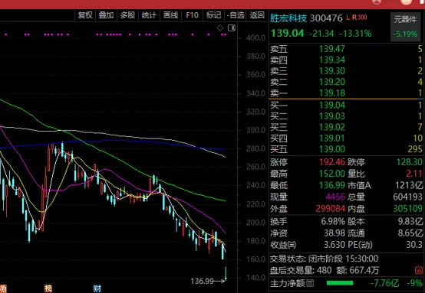Click the 主力净额 value -7.76亿
This screenshot has width=425, height=293.
(x=384, y=283)
